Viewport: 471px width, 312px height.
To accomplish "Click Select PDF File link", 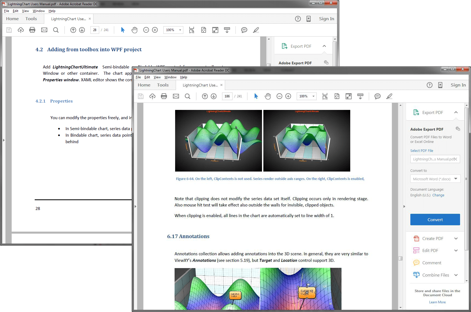I will point(422,151).
